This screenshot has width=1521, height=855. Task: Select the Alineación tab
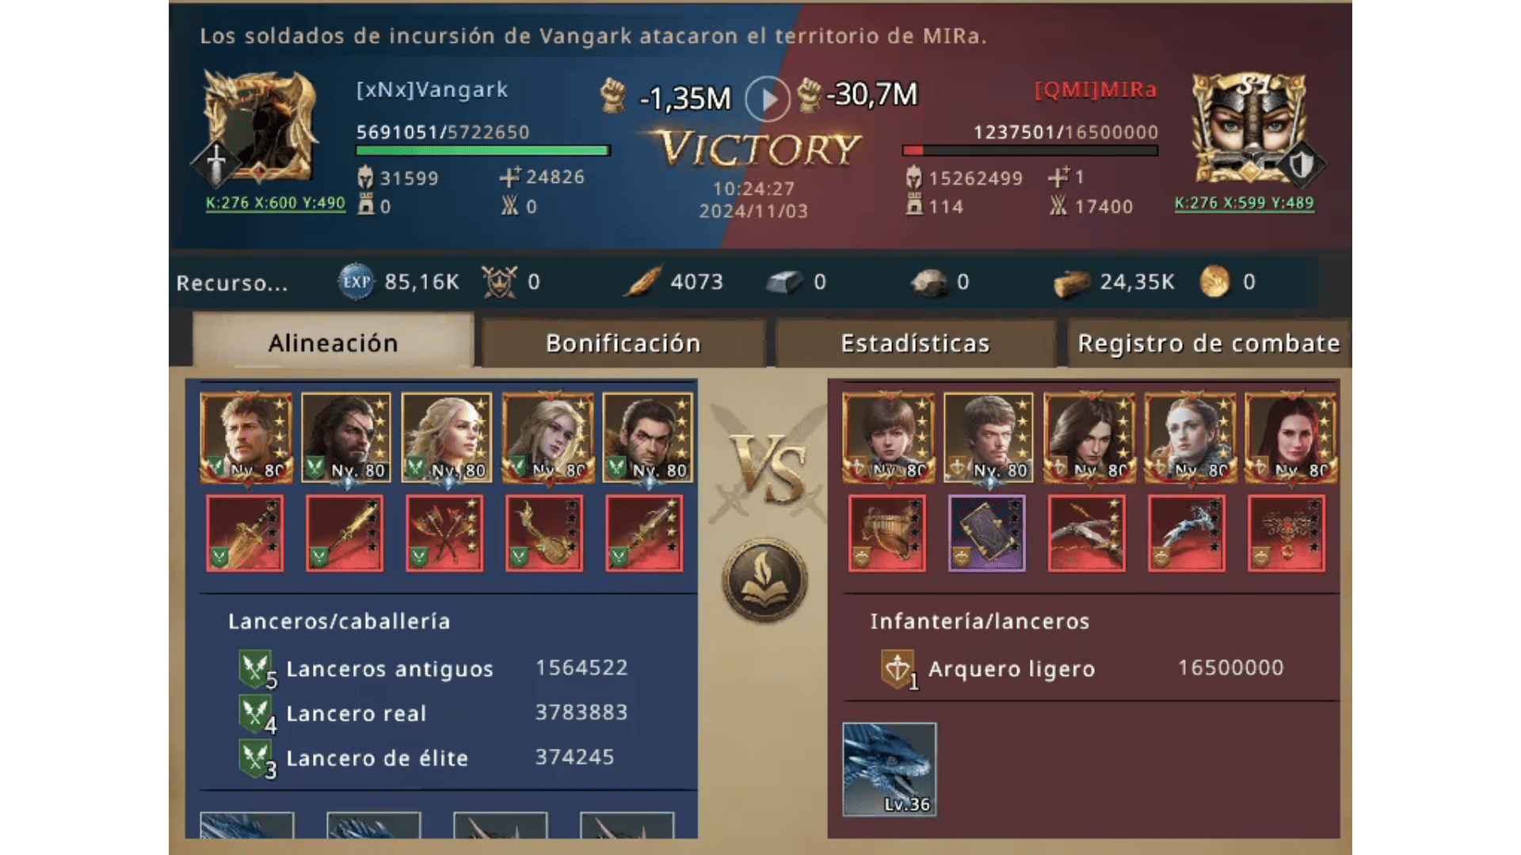333,341
